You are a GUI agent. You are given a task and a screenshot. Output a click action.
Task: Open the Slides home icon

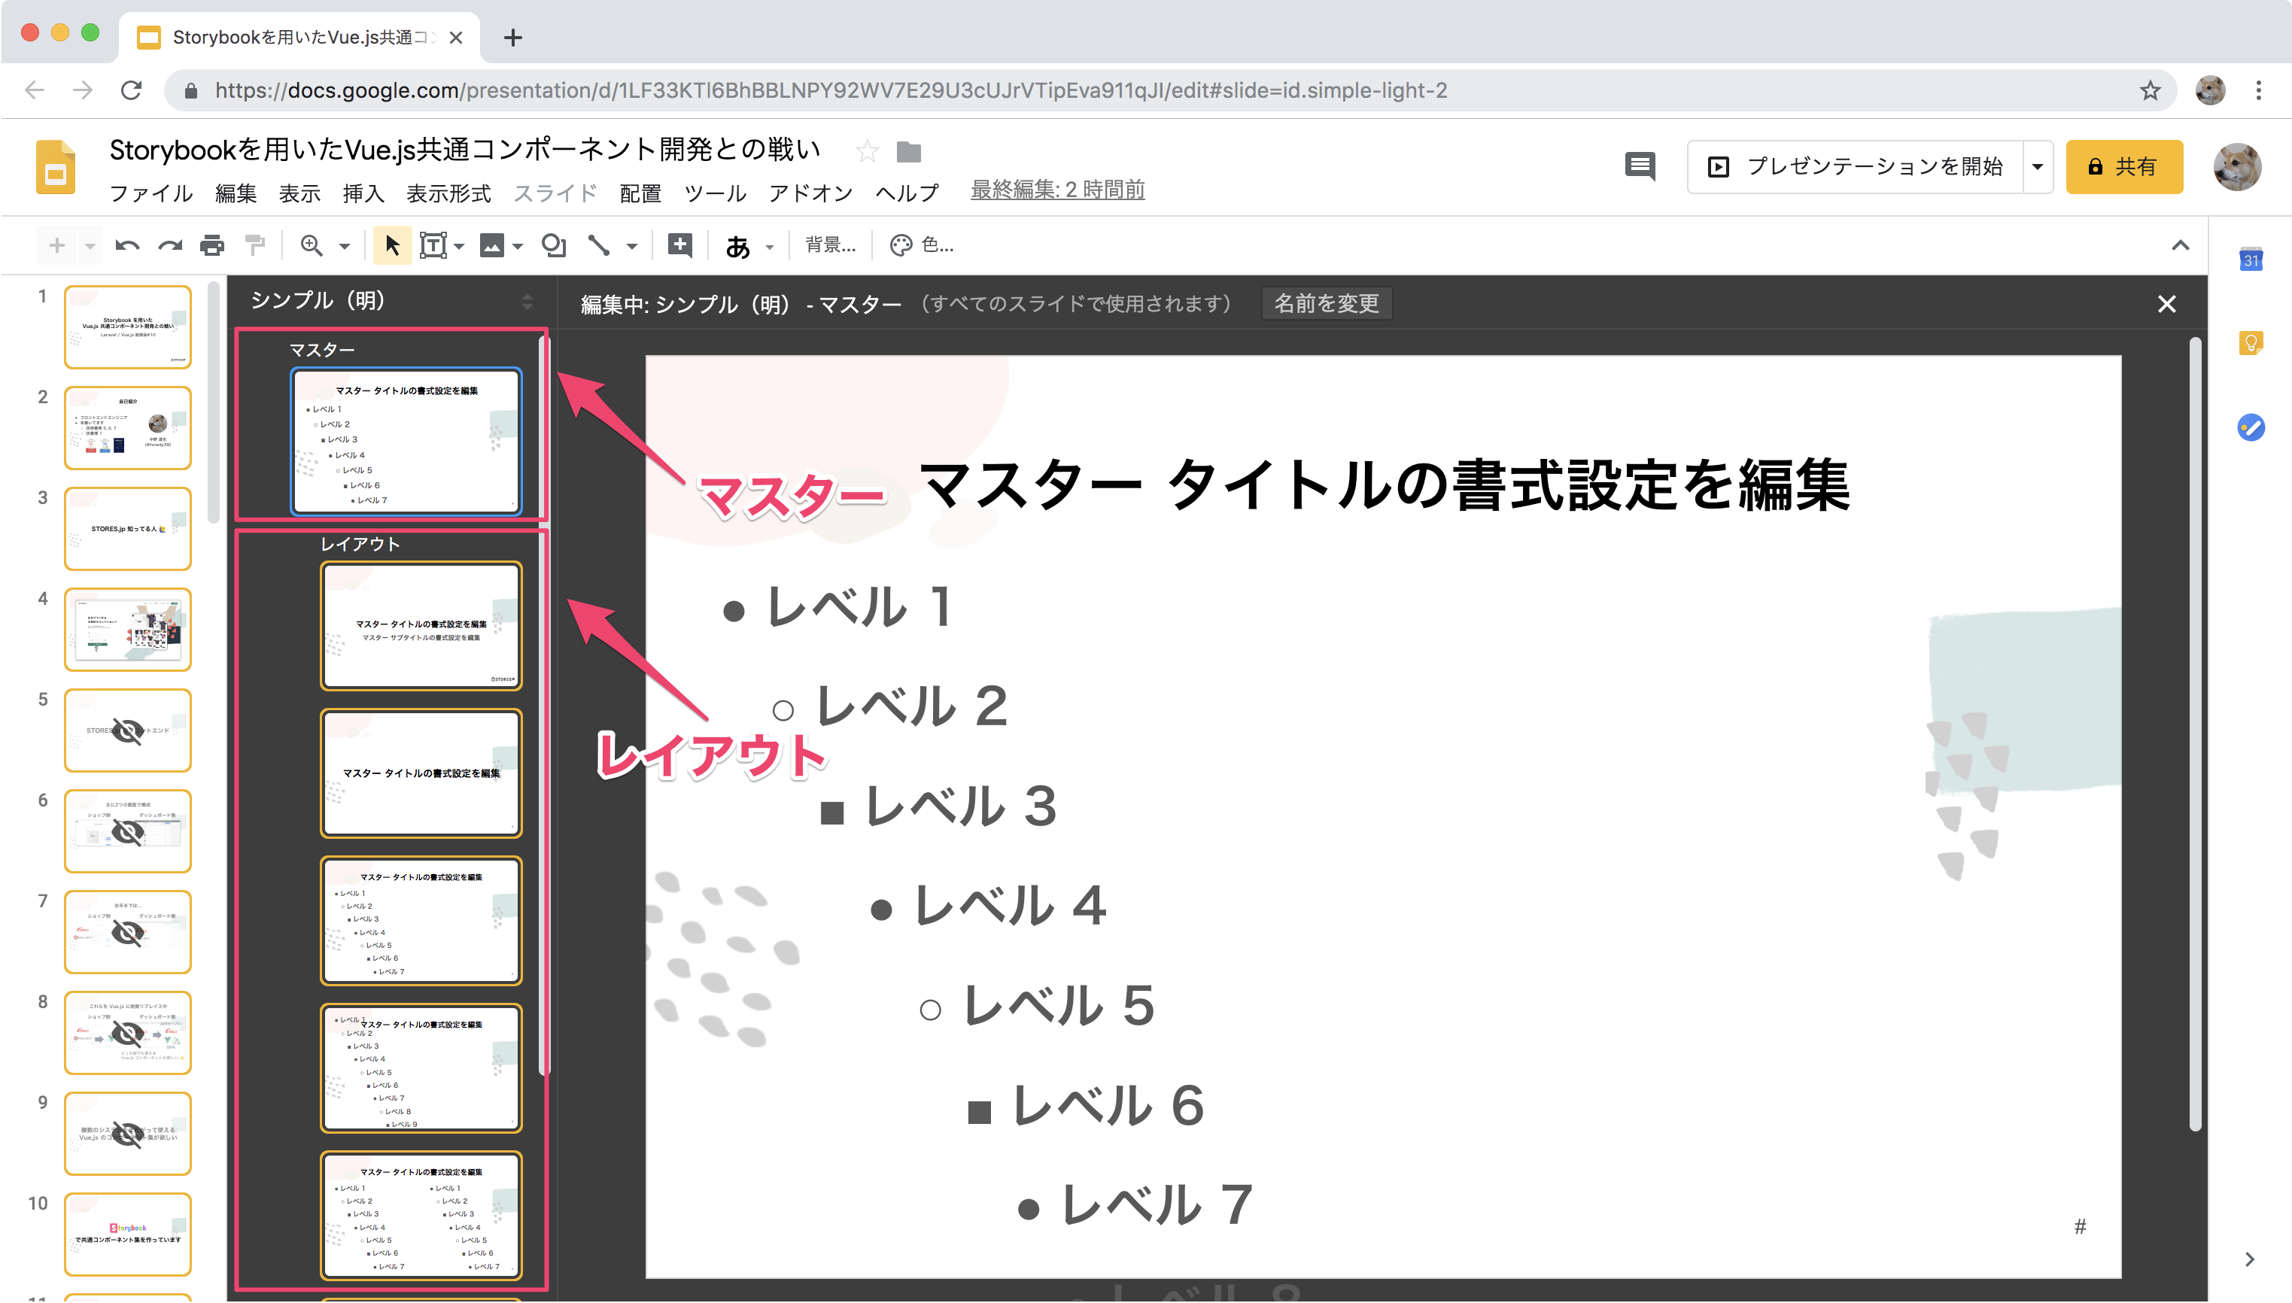pos(56,166)
